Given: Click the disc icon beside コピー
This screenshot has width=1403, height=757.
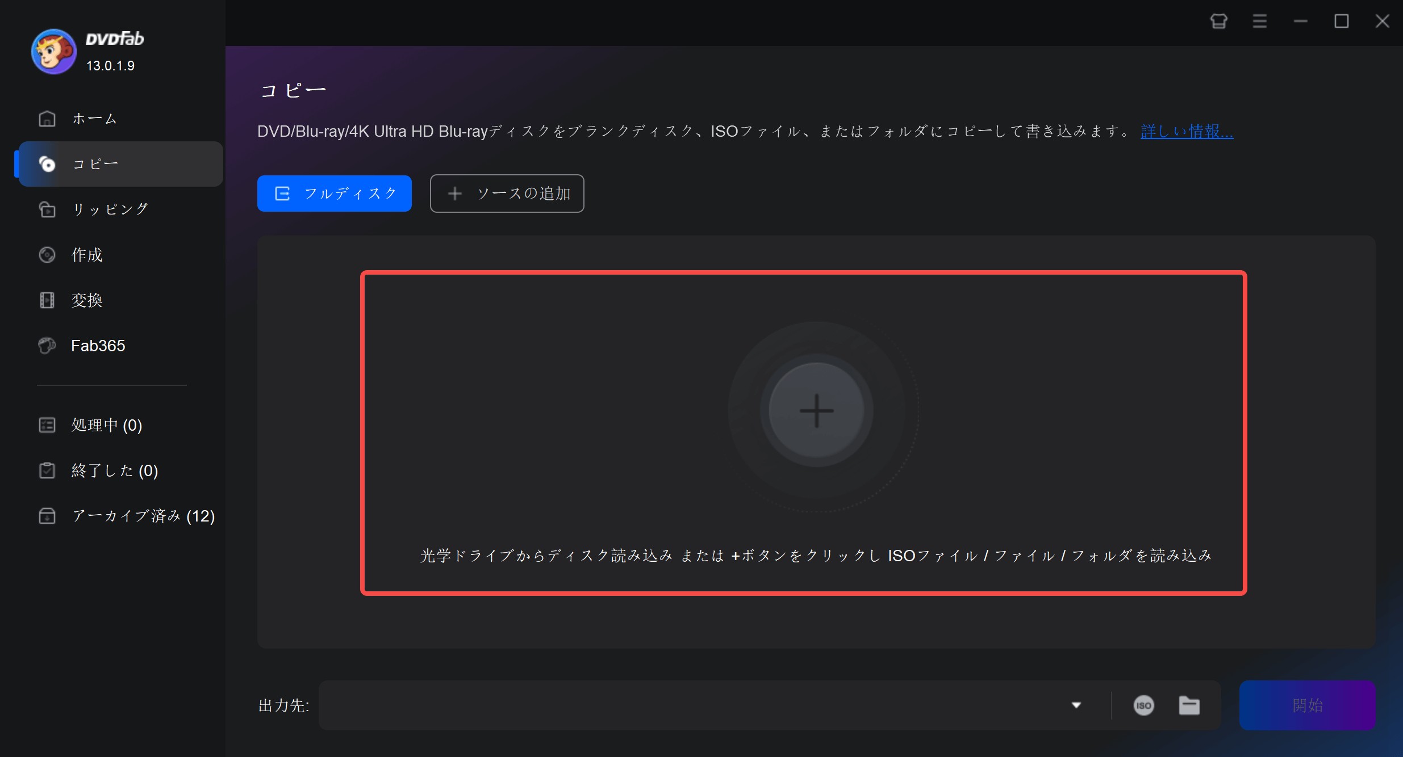Looking at the screenshot, I should point(47,164).
